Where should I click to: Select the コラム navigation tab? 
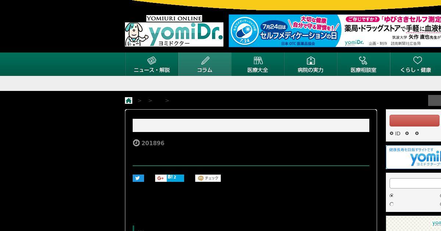205,64
